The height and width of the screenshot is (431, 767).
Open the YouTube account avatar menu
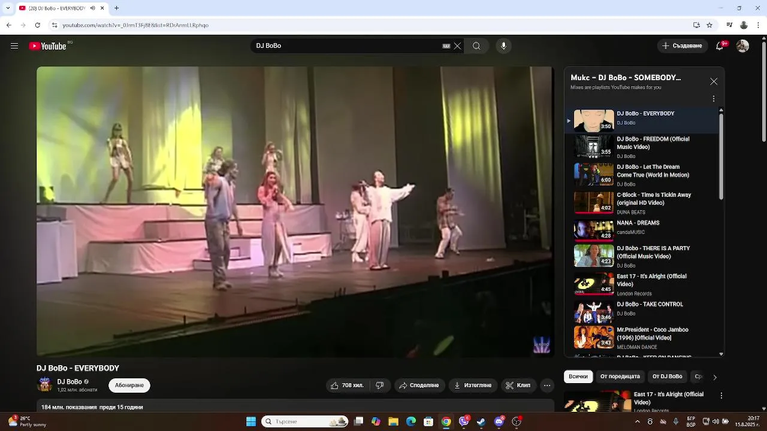click(x=742, y=46)
